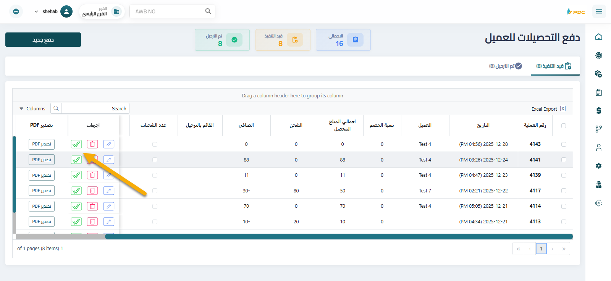Click the Excel Export icon

pyautogui.click(x=563, y=109)
